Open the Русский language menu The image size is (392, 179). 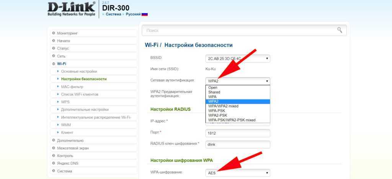click(132, 14)
